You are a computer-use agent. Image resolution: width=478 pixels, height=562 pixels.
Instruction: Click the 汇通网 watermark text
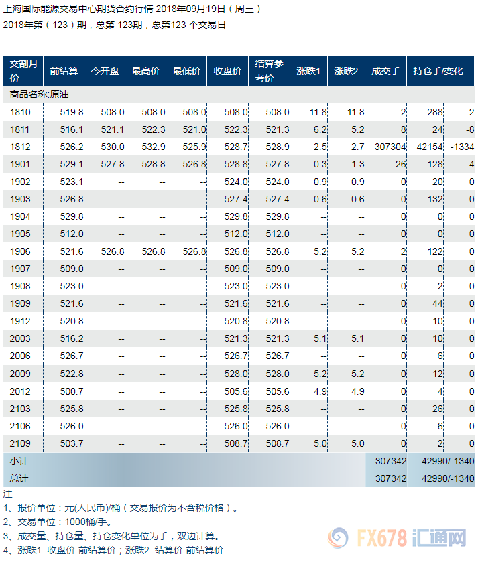tap(440, 539)
